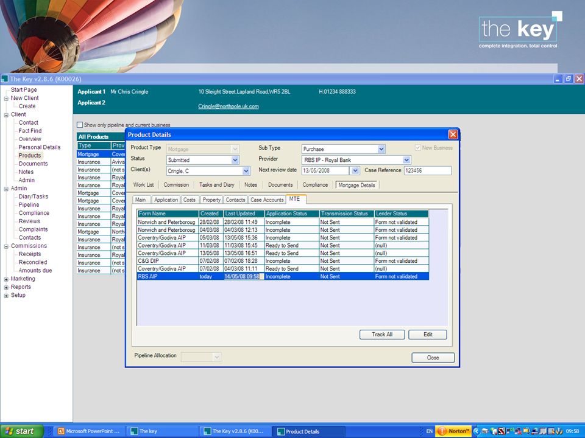This screenshot has width=585, height=438.
Task: Open the Next review date calendar dropdown
Action: pyautogui.click(x=355, y=170)
